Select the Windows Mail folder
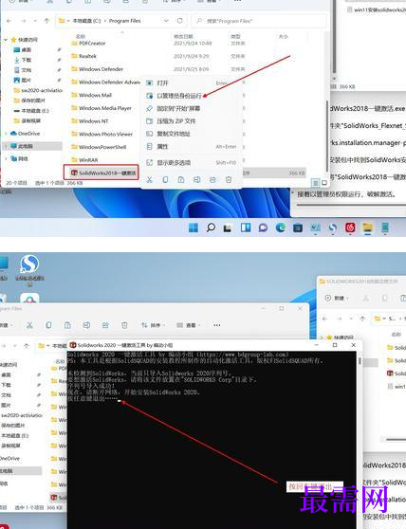This screenshot has height=529, width=406. pyautogui.click(x=95, y=96)
